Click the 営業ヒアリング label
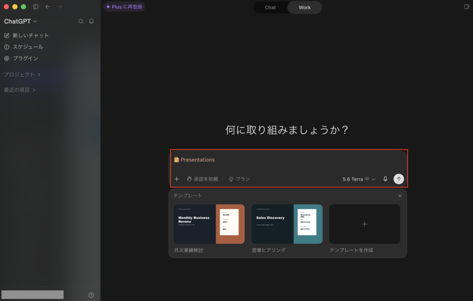Screen dimensions: 473x301 [269, 250]
